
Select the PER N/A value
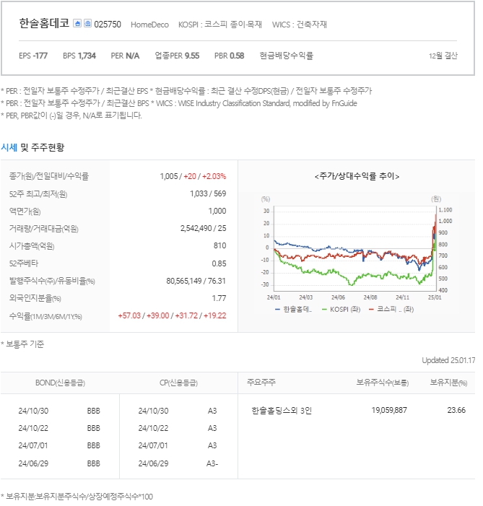click(x=126, y=56)
